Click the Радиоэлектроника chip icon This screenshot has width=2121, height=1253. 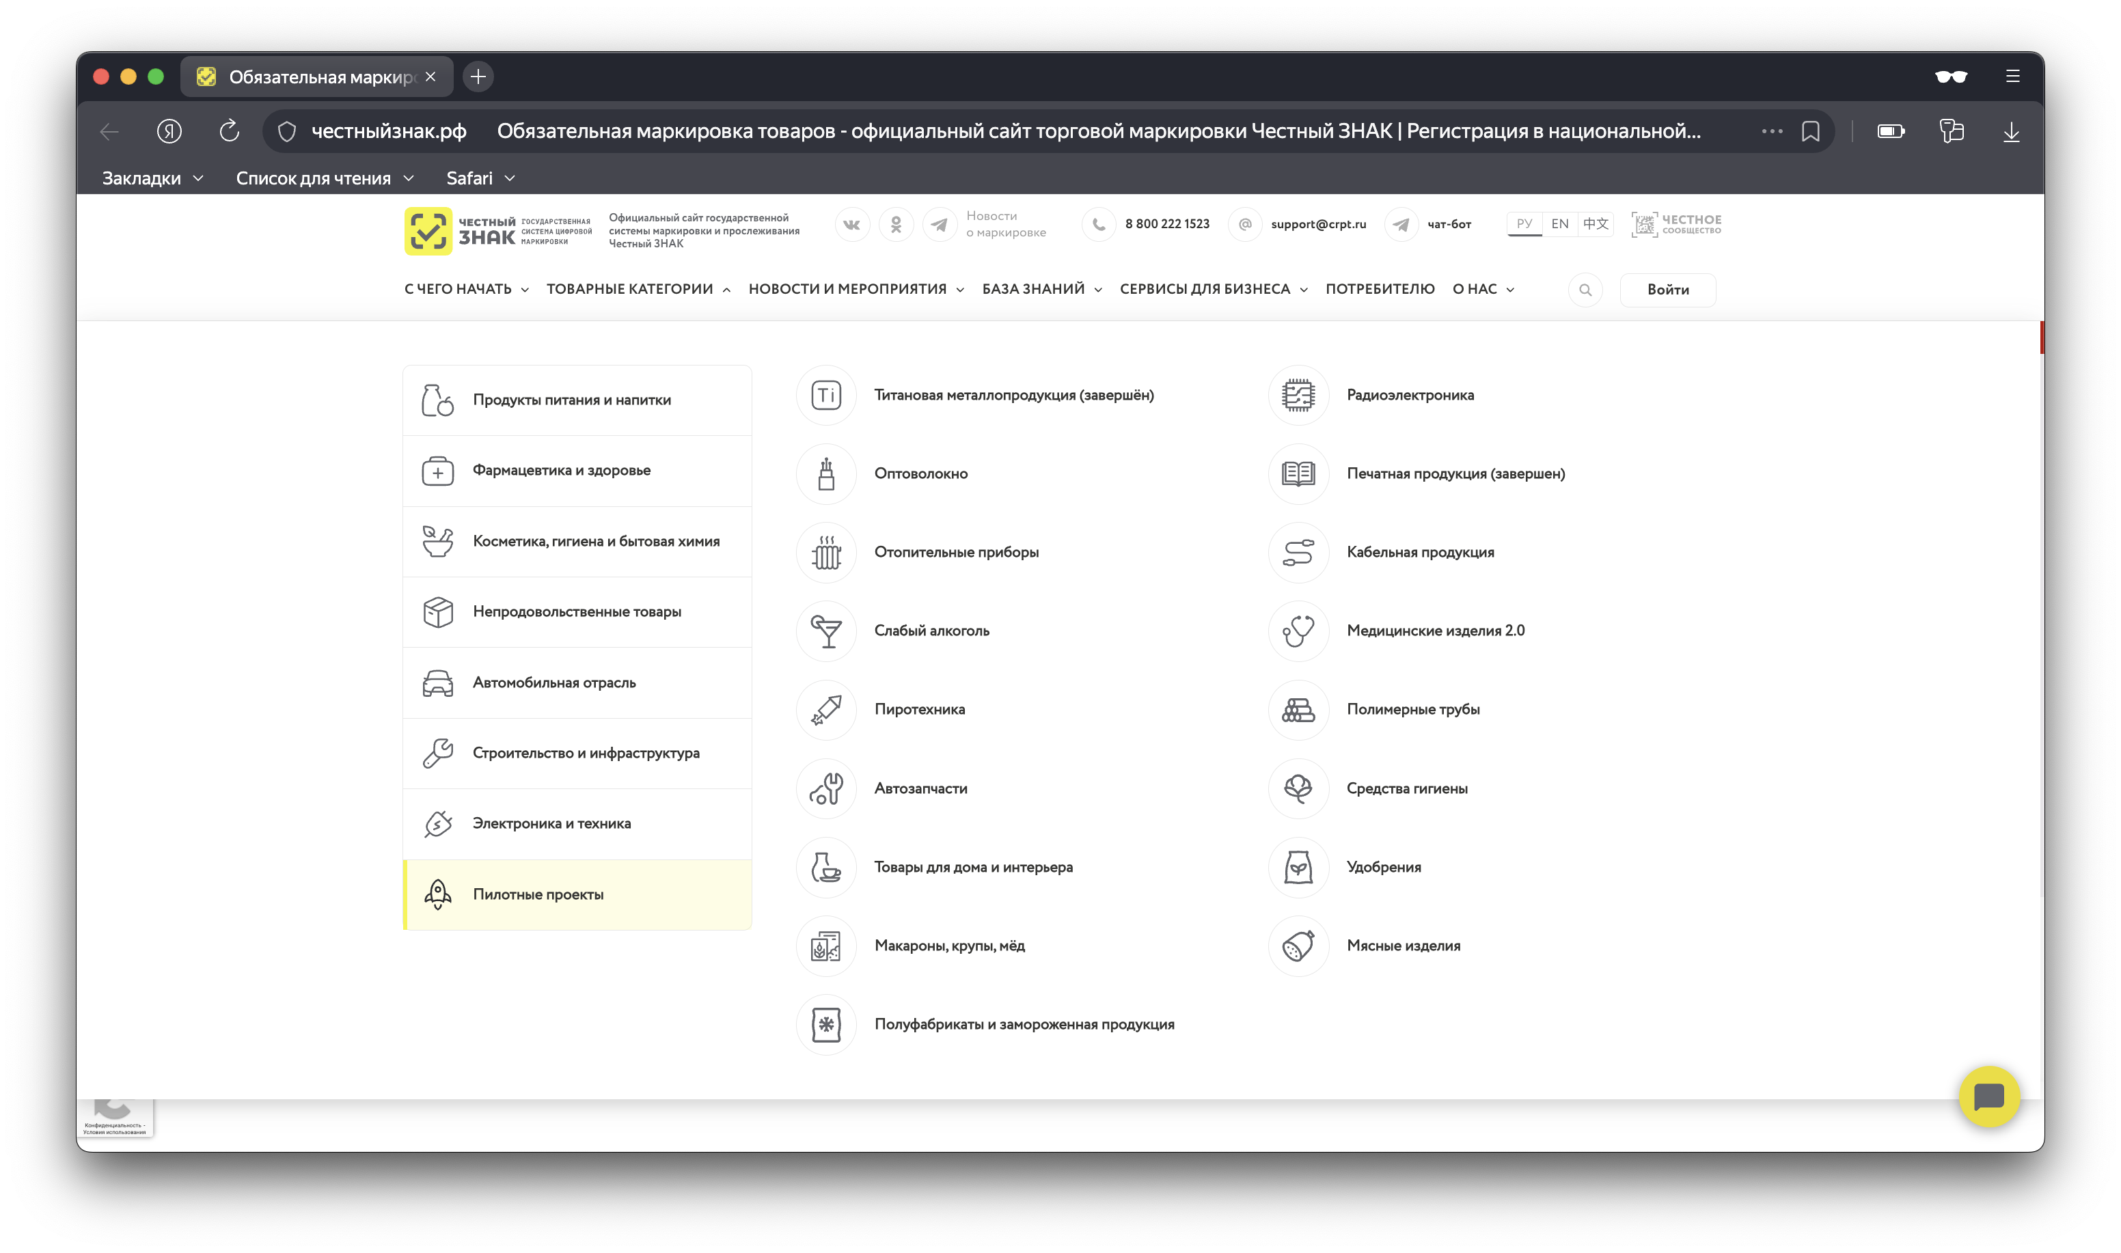click(1298, 395)
